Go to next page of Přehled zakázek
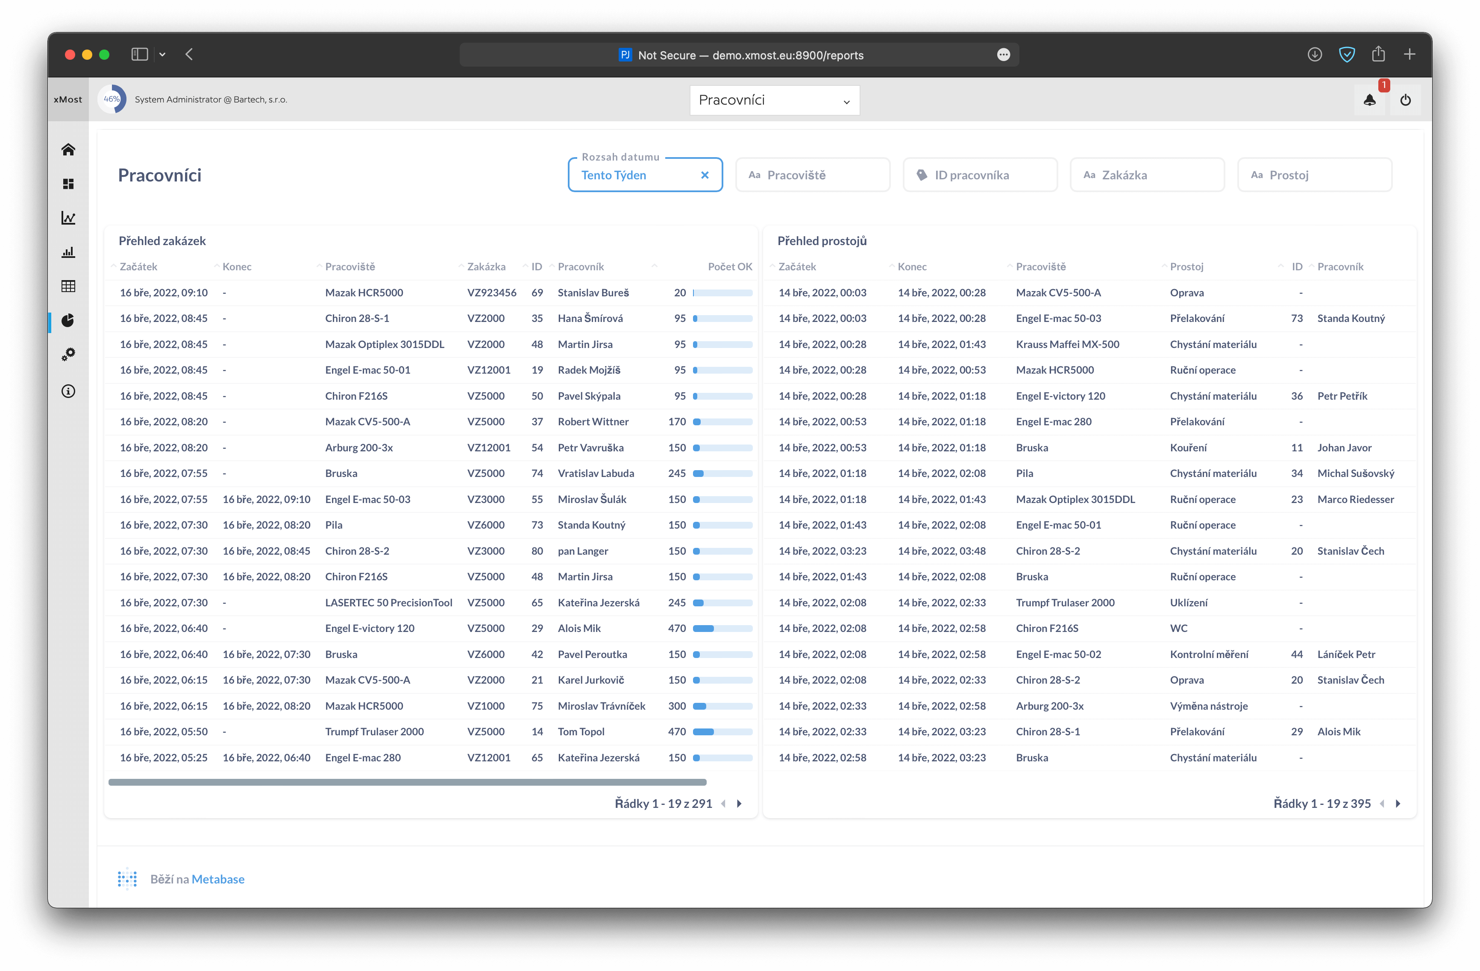 740,804
